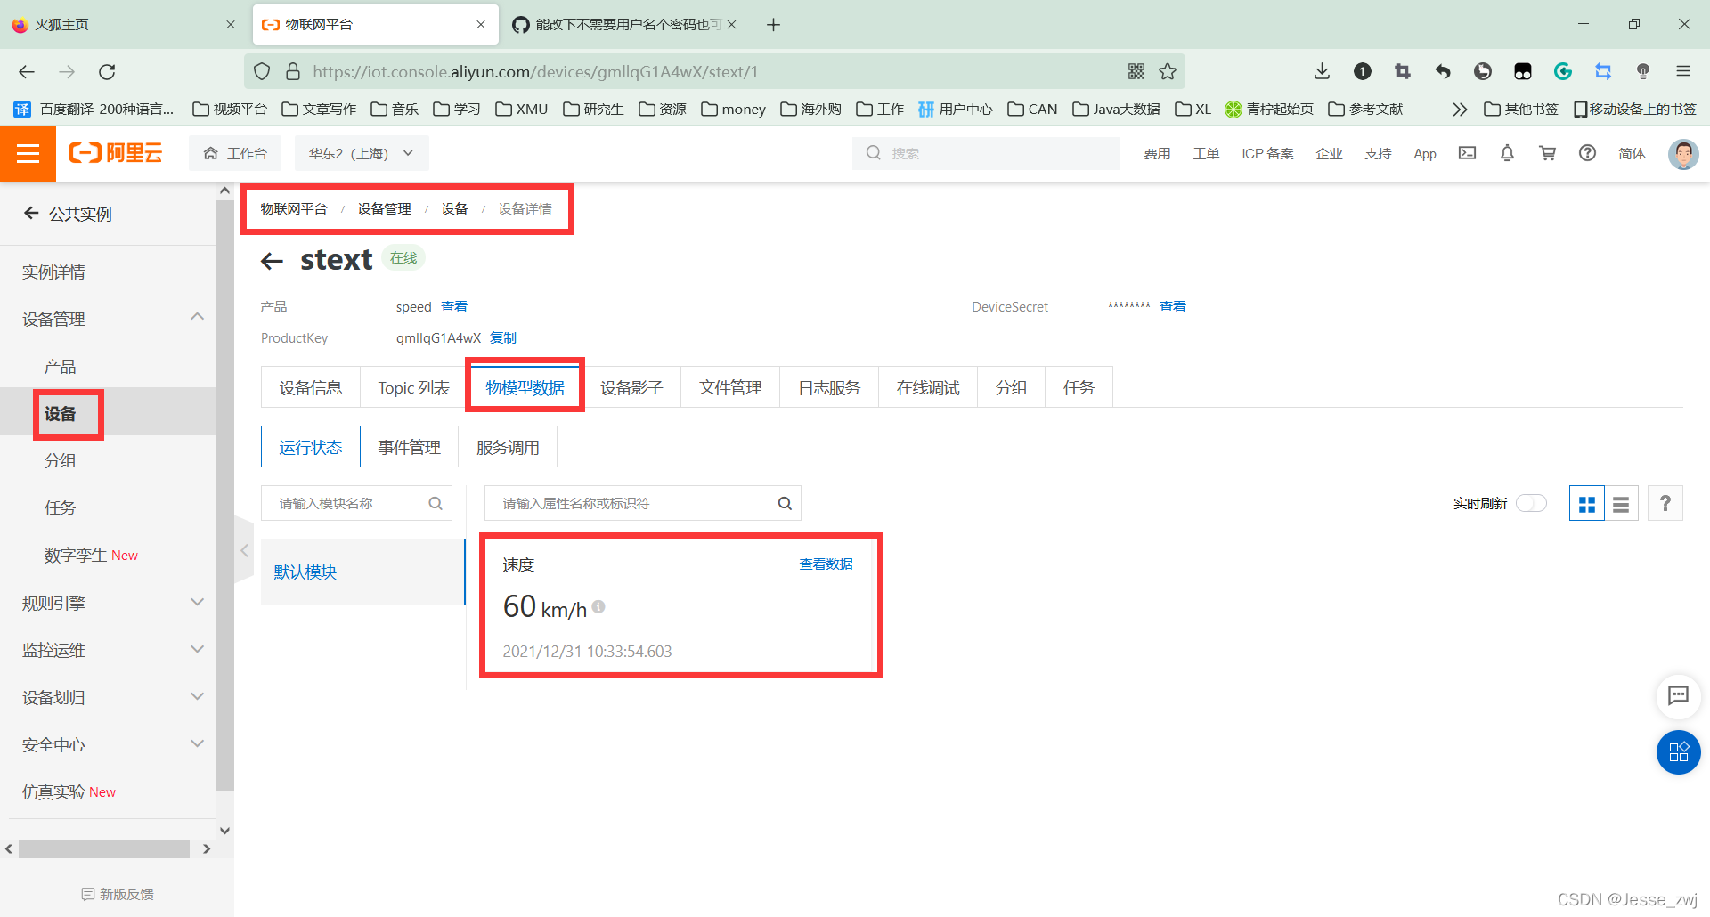Open the Cloud Shell terminal icon
This screenshot has height=917, width=1710.
1467,153
